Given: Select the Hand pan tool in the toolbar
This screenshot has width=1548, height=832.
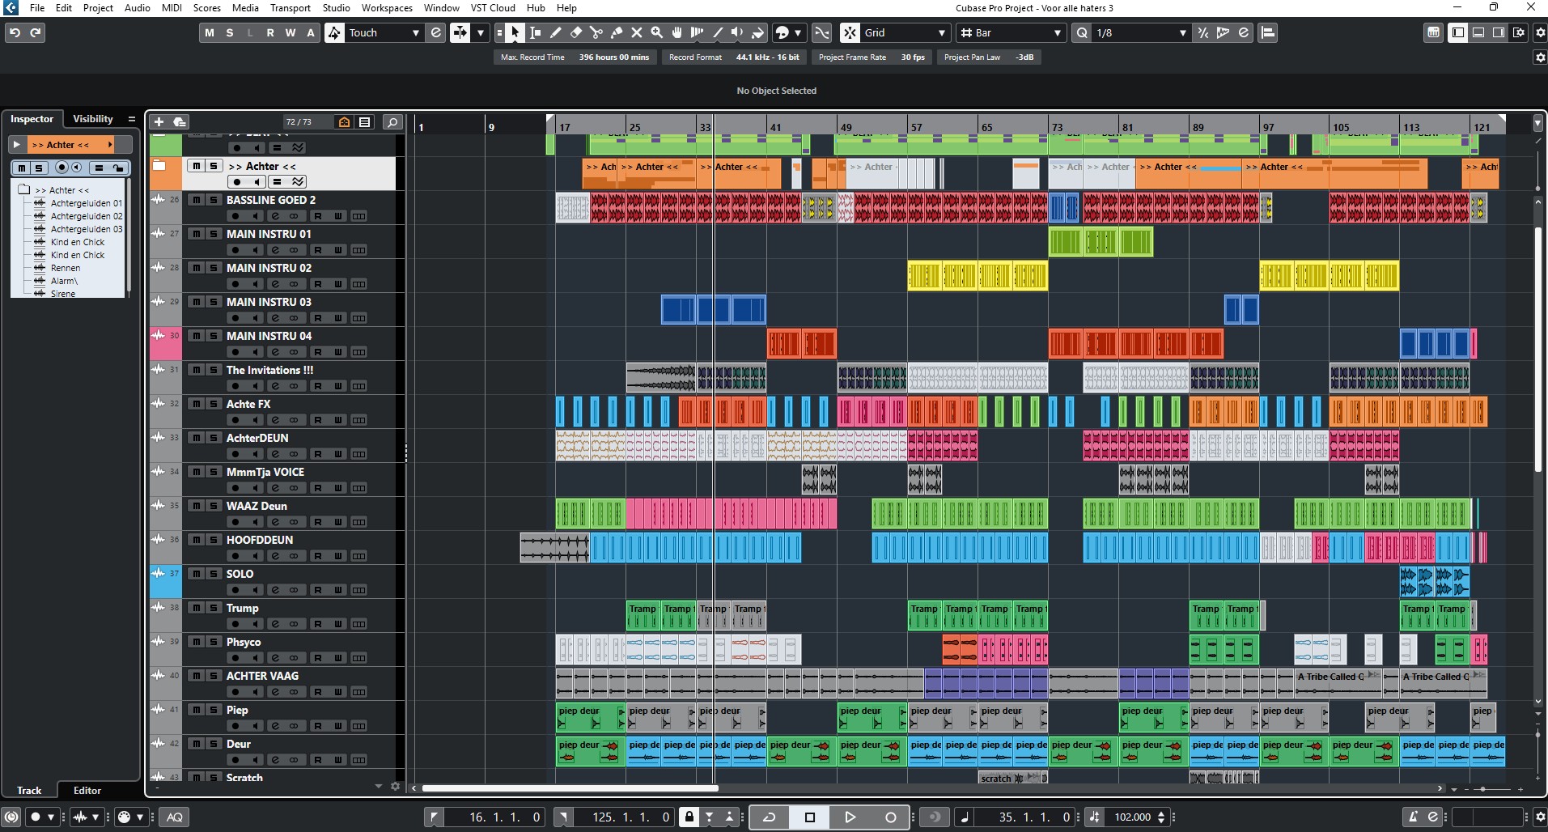Looking at the screenshot, I should click(x=677, y=32).
